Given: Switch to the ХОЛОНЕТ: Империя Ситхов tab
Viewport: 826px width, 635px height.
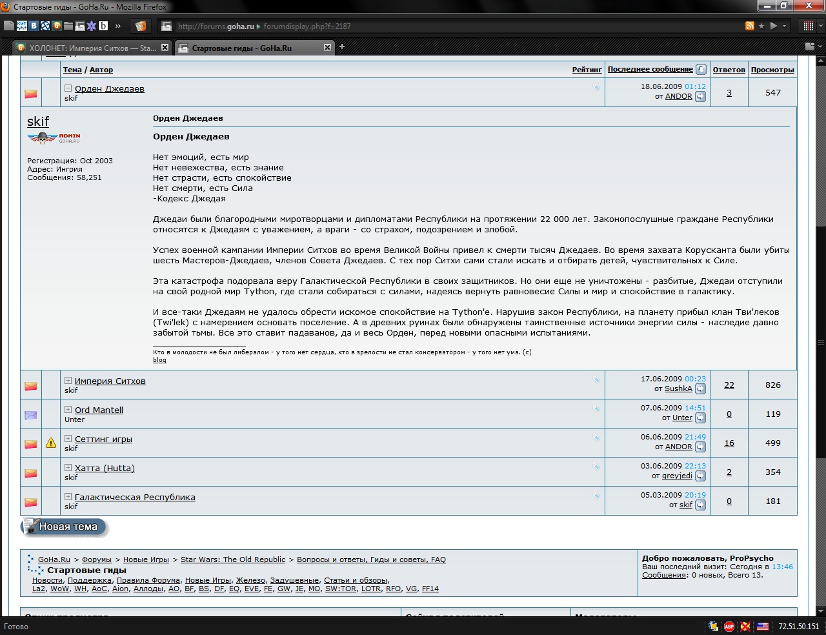Looking at the screenshot, I should click(x=92, y=48).
